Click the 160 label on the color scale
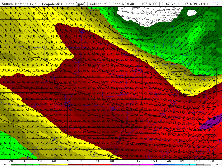The height and width of the screenshot is (166, 222). click(x=197, y=161)
